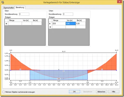Click the 2D8 label in the diagram
Viewport: 124px width, 97px height.
pyautogui.click(x=59, y=79)
